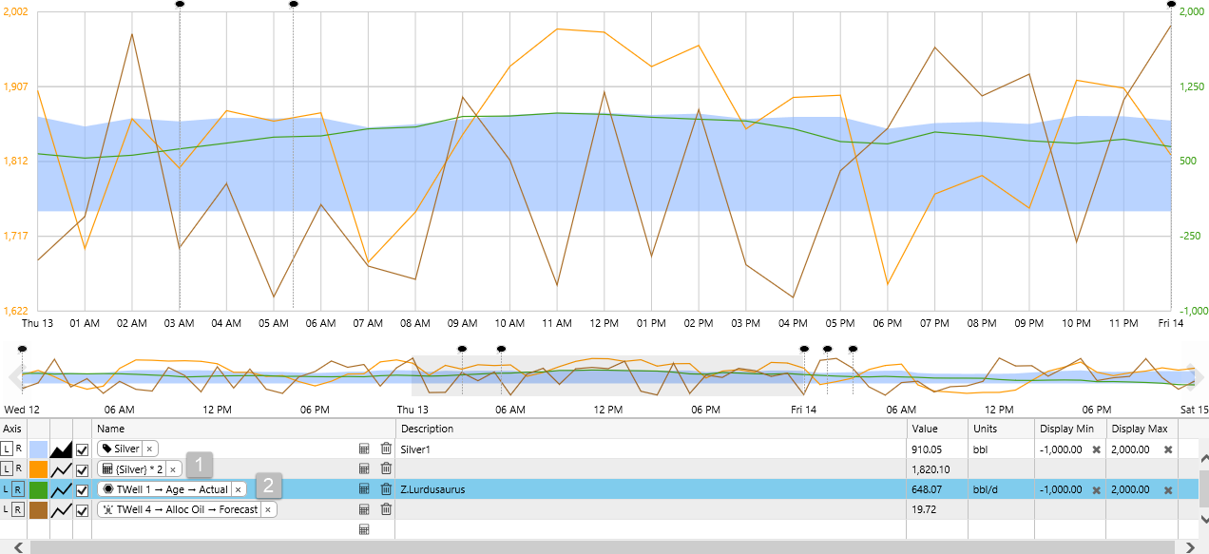The height and width of the screenshot is (554, 1209).
Task: Uncheck visibility checkbox for Silver series
Action: pyautogui.click(x=83, y=449)
